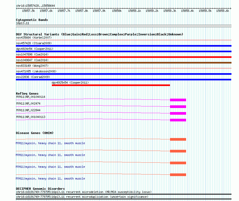Click the 16p13.11 band label

click(23, 23)
